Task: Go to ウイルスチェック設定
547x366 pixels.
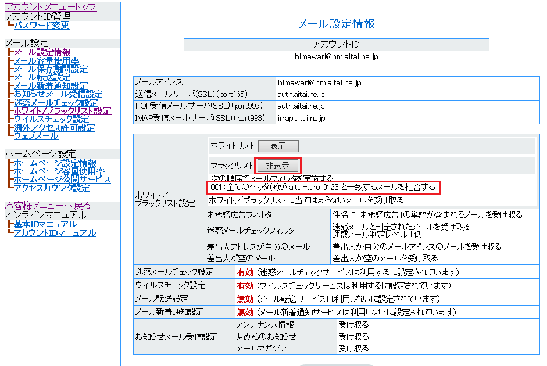Action: pyautogui.click(x=51, y=119)
